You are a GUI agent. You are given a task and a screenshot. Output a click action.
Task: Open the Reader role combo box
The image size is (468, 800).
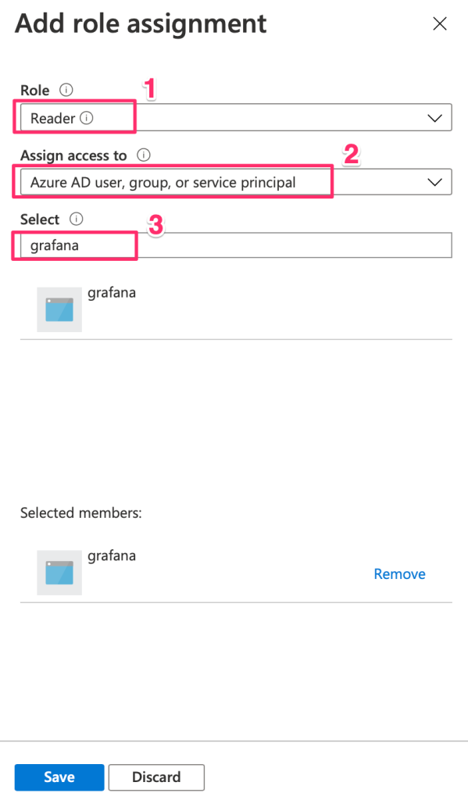click(x=236, y=117)
